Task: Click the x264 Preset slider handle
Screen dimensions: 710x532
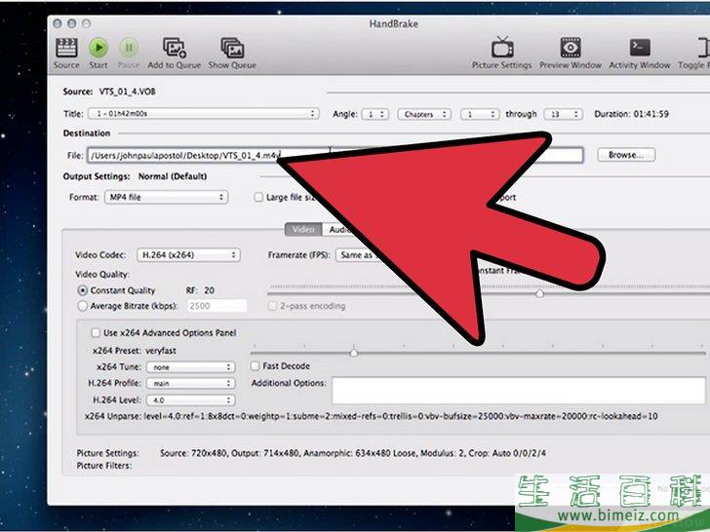Action: point(354,353)
